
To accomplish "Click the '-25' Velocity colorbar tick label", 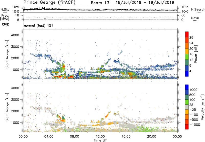I will (192, 109).
